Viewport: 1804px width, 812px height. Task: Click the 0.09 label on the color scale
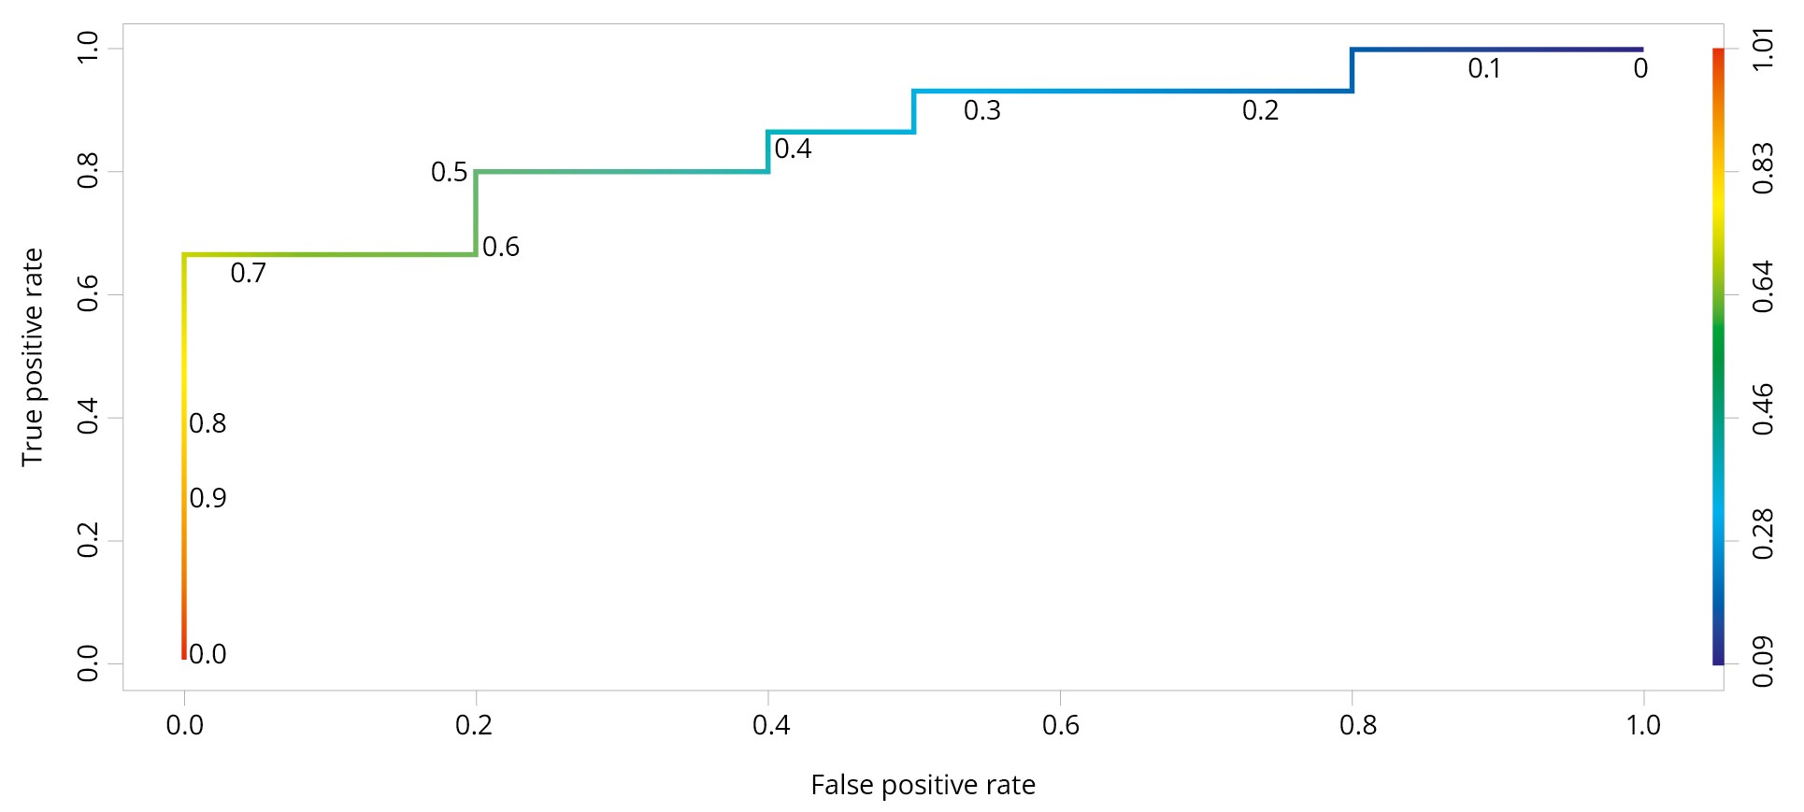tap(1763, 662)
